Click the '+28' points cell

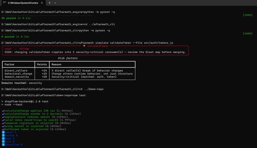pyautogui.click(x=44, y=77)
